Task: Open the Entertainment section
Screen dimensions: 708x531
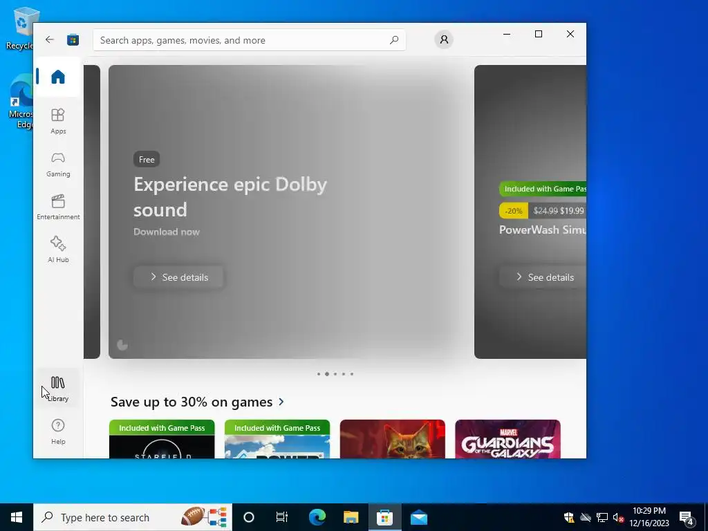Action: [x=58, y=207]
